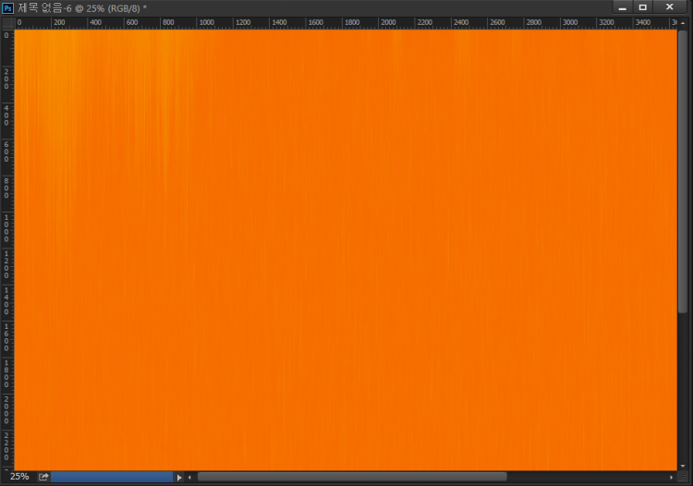
Task: Click the Photoshop document icon in title bar
Action: 8,8
